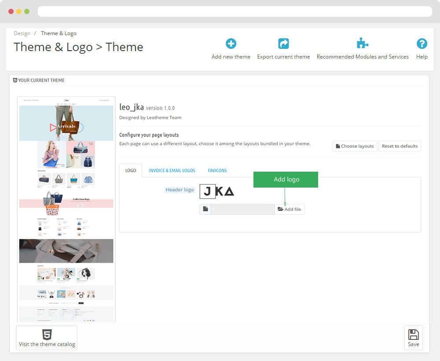The width and height of the screenshot is (440, 361).
Task: Switch to Invoice & Email Logos tab
Action: tap(172, 170)
